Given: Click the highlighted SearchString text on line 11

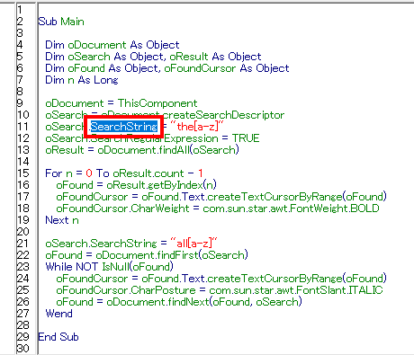Looking at the screenshot, I should [x=124, y=127].
